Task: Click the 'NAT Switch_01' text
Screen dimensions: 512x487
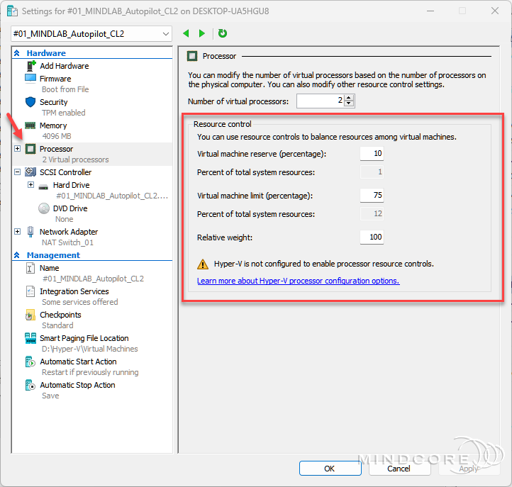Action: [x=67, y=242]
